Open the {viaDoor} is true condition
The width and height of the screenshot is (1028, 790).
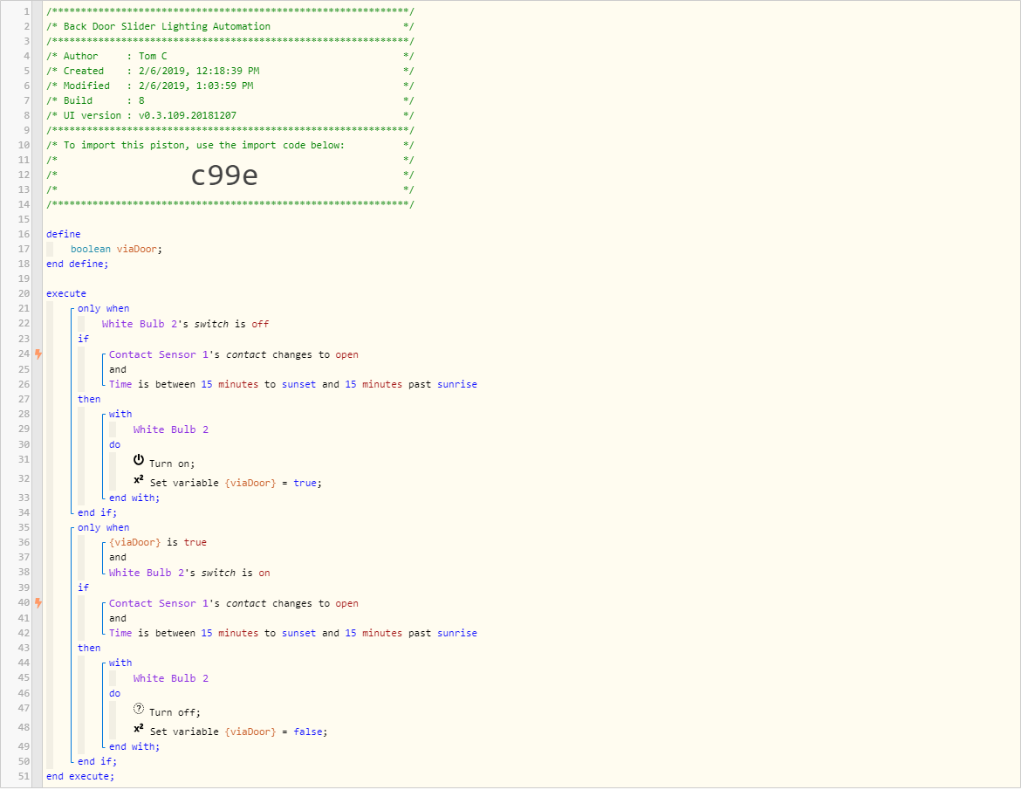tap(157, 542)
